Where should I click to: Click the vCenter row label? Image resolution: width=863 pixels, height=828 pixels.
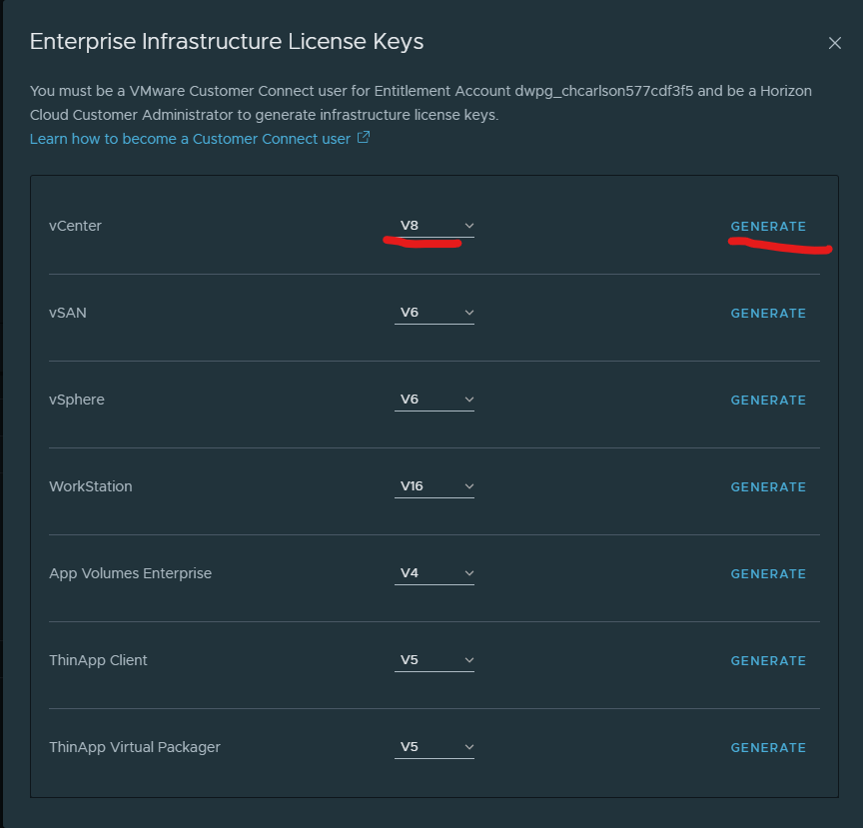(75, 226)
